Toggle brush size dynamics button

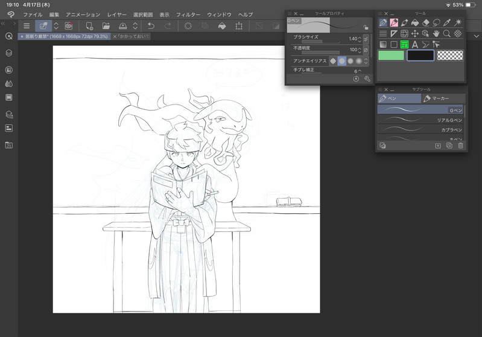click(x=366, y=39)
